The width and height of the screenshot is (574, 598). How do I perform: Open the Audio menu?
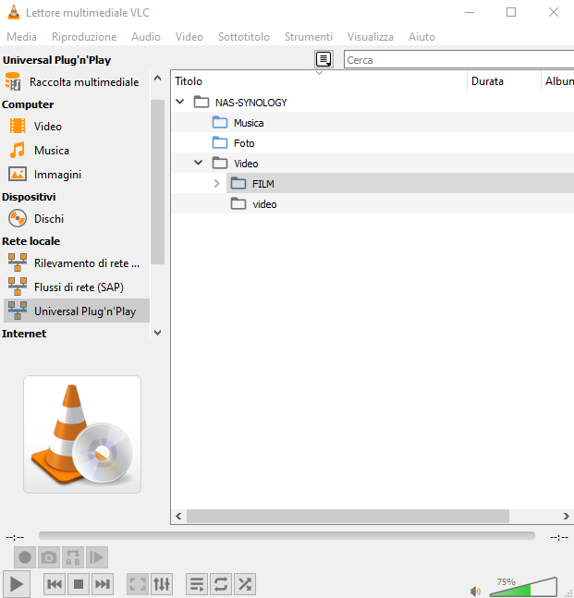pyautogui.click(x=146, y=37)
